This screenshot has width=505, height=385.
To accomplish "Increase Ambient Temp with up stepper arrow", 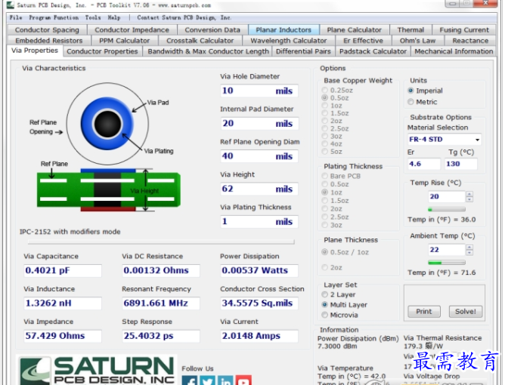I will pyautogui.click(x=469, y=247).
